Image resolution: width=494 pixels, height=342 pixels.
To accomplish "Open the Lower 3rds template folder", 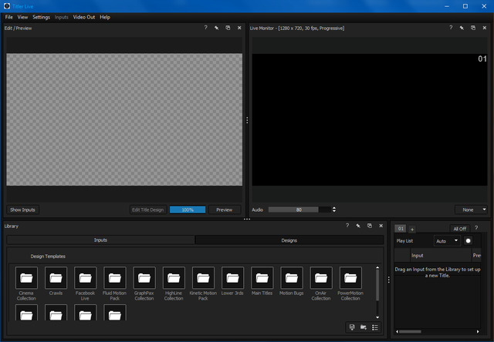I will (x=232, y=278).
